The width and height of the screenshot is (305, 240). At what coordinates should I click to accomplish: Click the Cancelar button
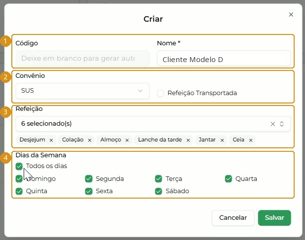pyautogui.click(x=233, y=218)
